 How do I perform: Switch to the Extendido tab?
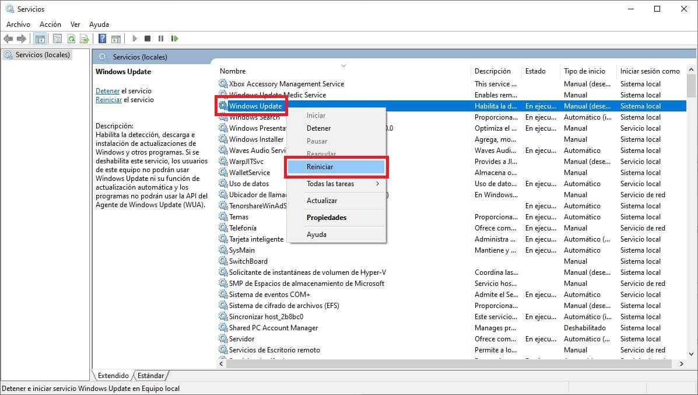pyautogui.click(x=113, y=375)
